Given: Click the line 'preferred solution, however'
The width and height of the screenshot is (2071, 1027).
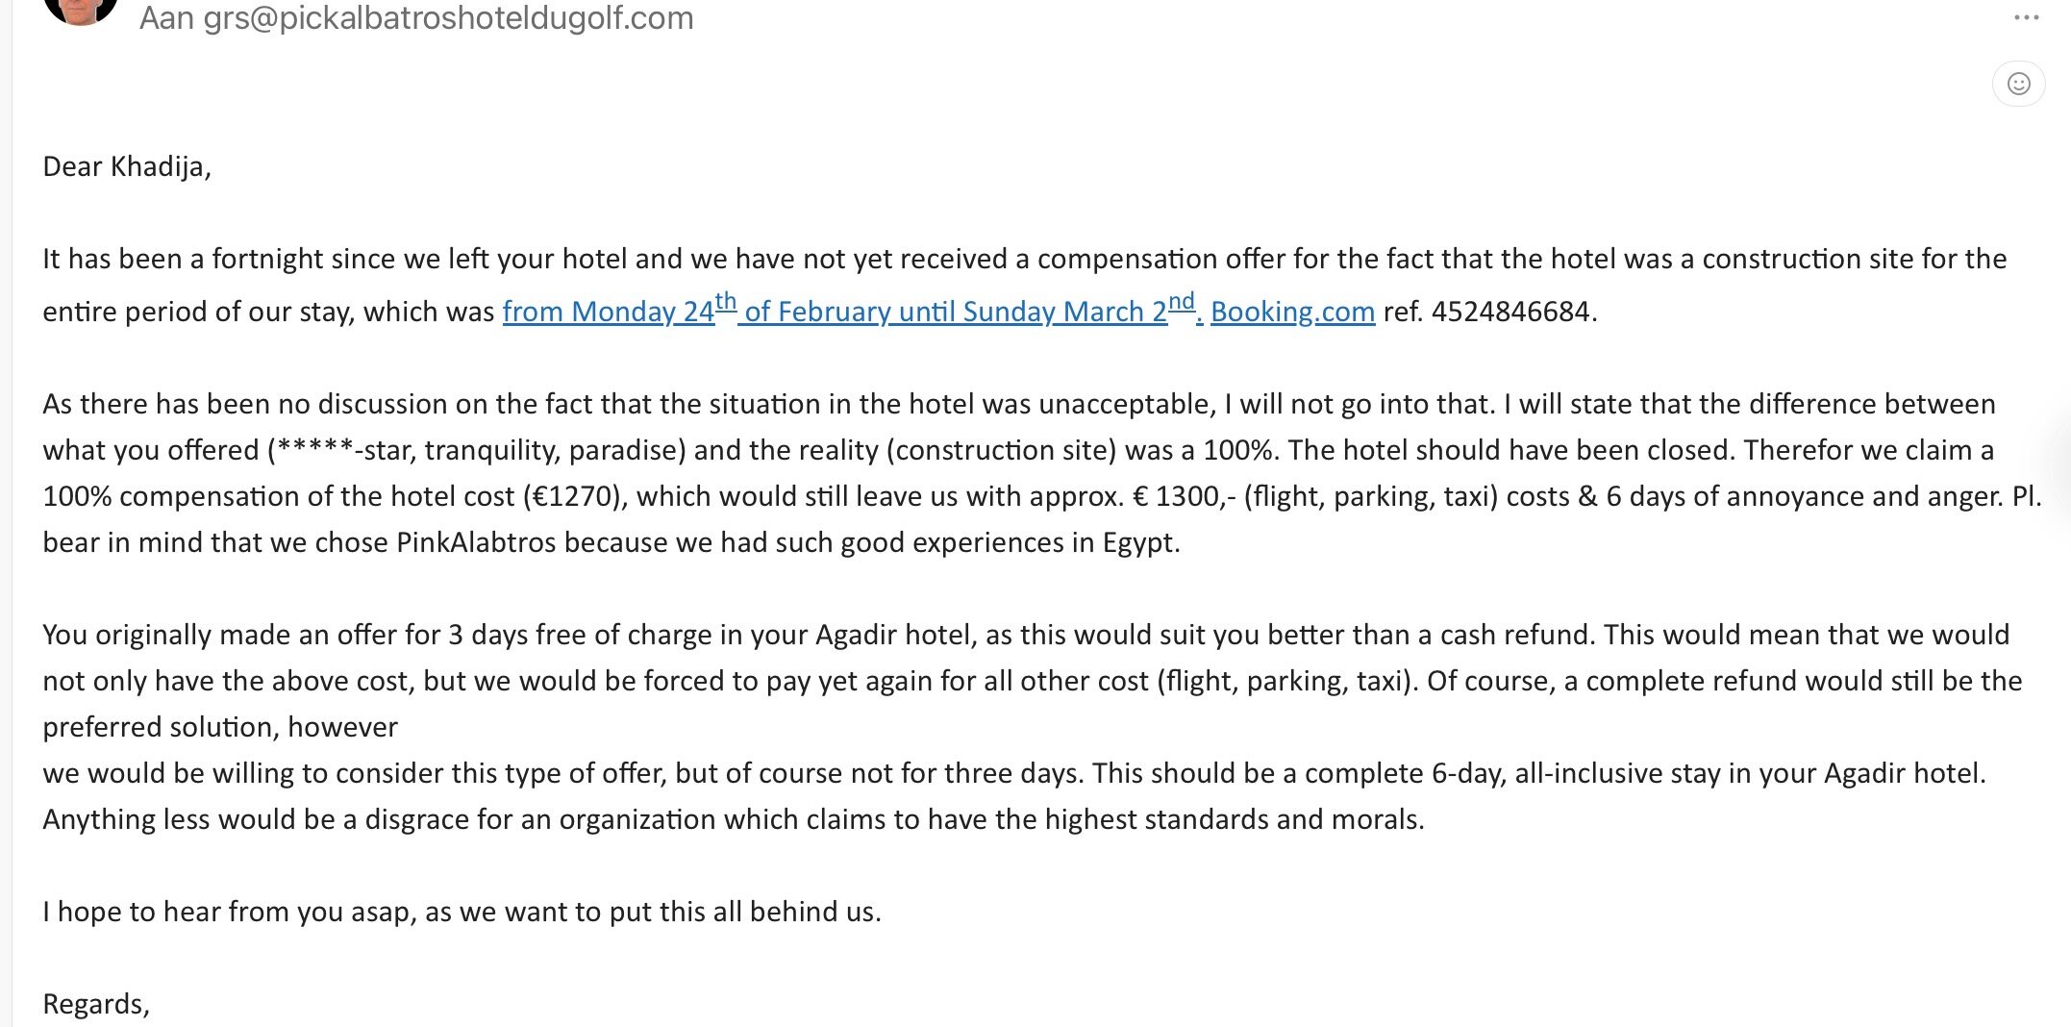Looking at the screenshot, I should (220, 727).
